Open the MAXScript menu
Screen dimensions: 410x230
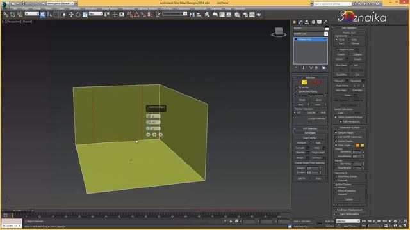click(x=201, y=8)
